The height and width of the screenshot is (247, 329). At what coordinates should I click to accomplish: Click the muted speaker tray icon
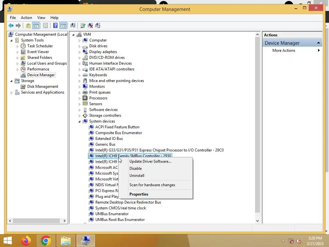click(299, 241)
